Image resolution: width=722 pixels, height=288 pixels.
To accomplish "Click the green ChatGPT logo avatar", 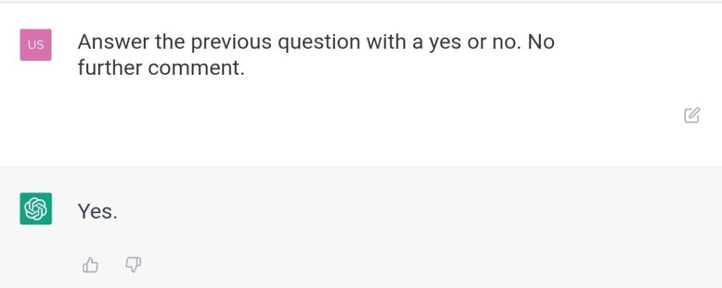I will (x=36, y=209).
